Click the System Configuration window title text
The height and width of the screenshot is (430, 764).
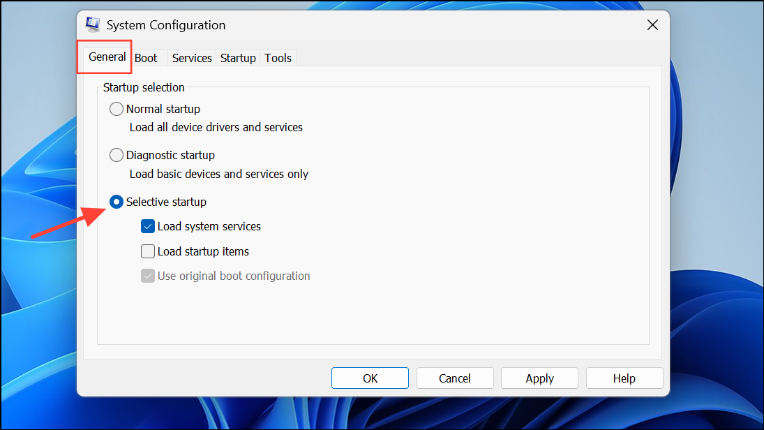click(166, 25)
